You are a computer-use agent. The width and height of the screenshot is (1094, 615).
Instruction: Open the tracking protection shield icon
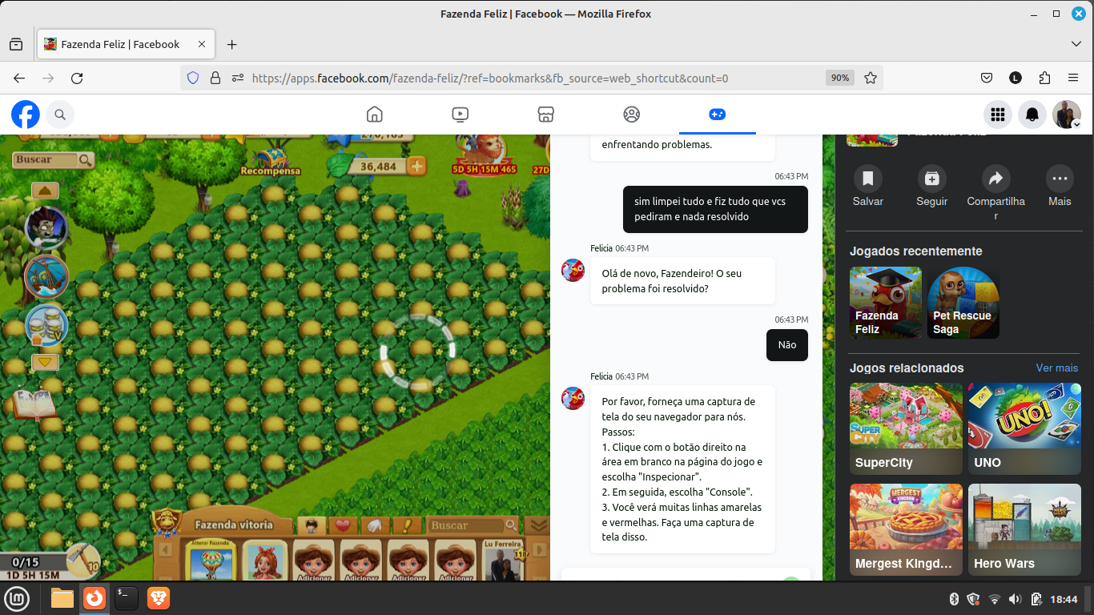(x=192, y=78)
